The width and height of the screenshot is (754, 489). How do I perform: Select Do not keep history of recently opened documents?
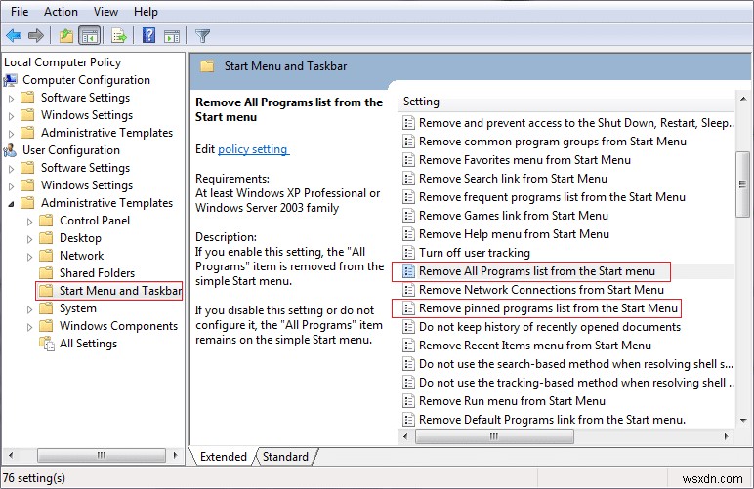550,327
